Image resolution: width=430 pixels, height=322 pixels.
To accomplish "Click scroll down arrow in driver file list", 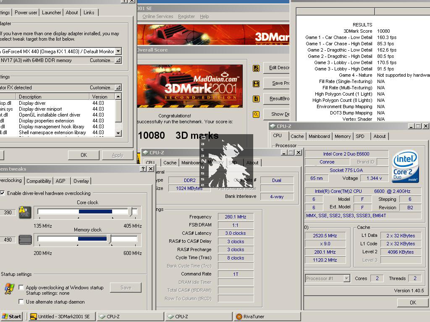I will pos(118,133).
